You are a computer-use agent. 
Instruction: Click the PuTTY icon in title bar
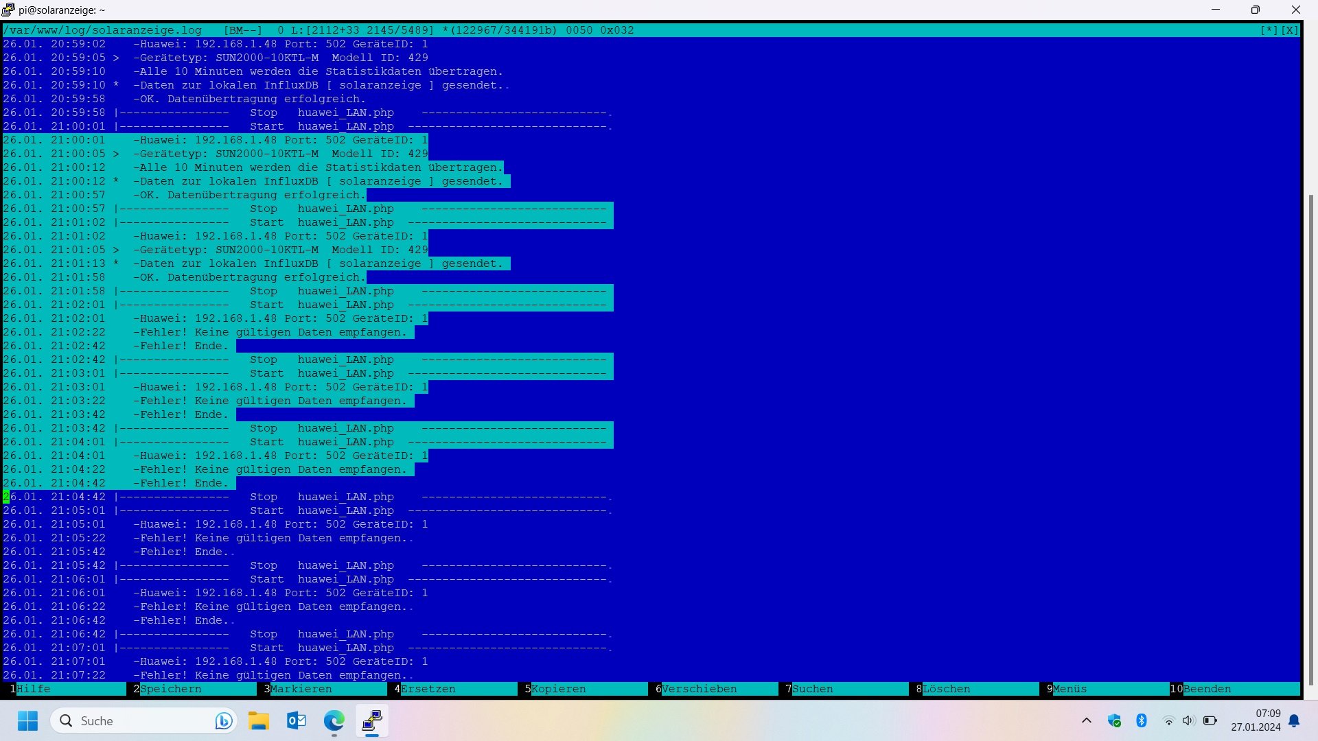click(8, 10)
